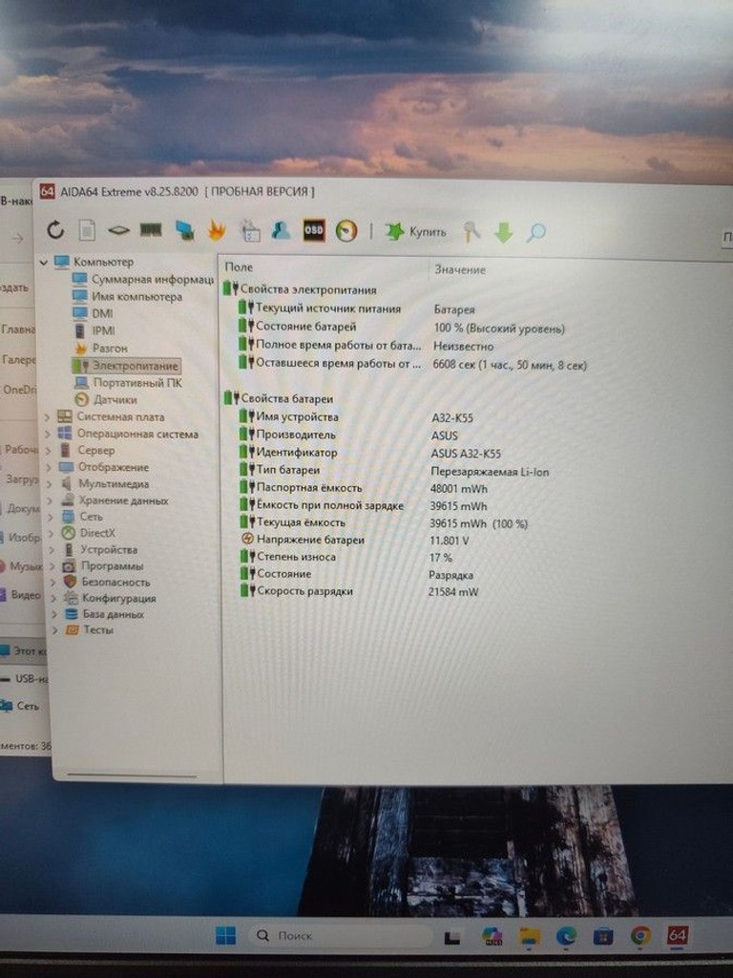Select Суммарная информация in the tree
This screenshot has height=978, width=733.
pyautogui.click(x=143, y=280)
